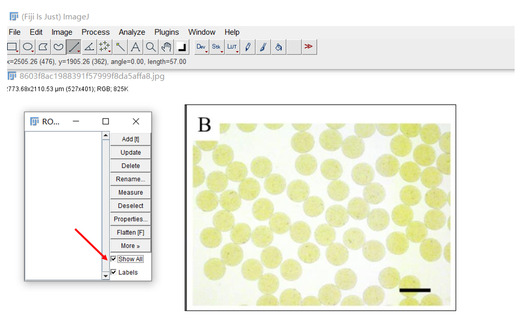Click the (Fiji Is Just) ImageJ title

pos(55,16)
